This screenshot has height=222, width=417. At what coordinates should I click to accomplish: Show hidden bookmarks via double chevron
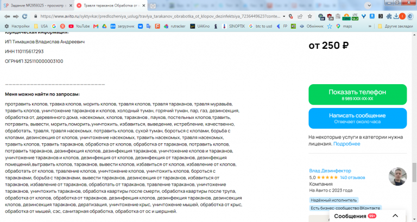pos(370,26)
